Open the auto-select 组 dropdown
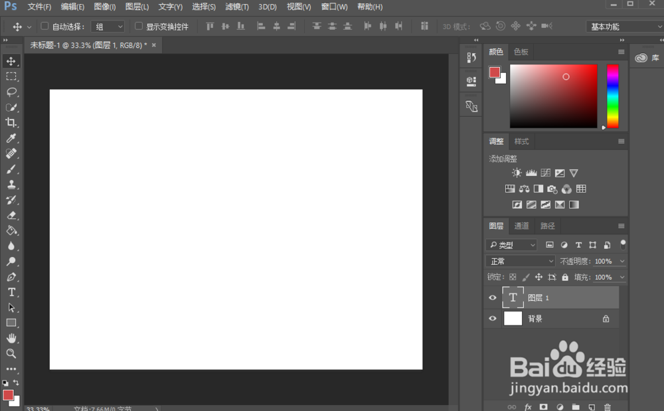Image resolution: width=664 pixels, height=411 pixels. click(108, 27)
